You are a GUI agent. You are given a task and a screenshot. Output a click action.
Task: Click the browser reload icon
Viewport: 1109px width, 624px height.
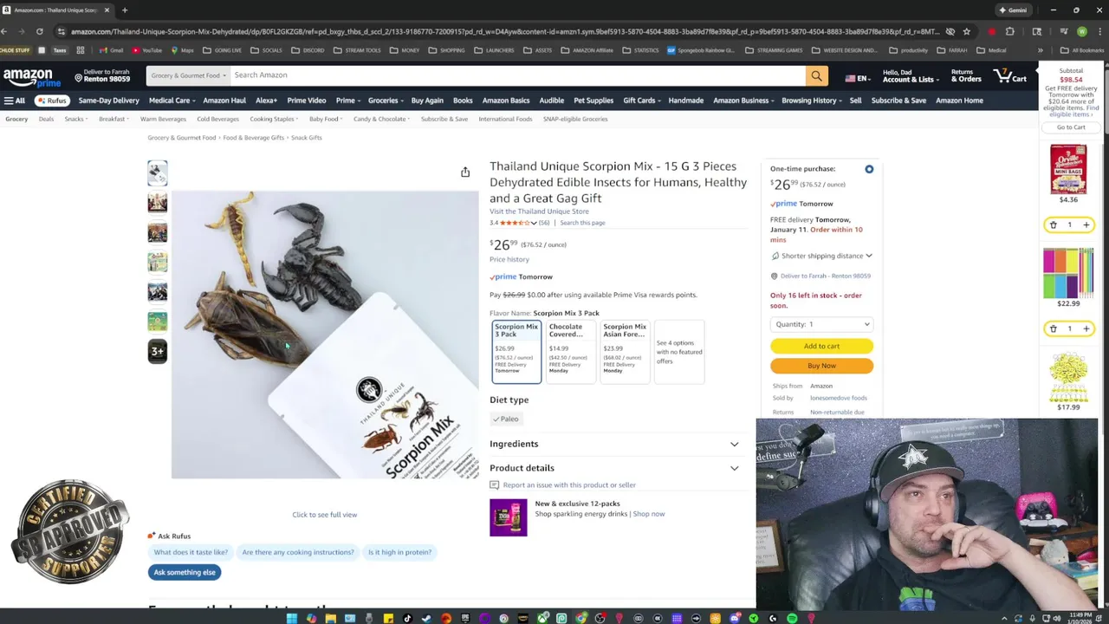tap(40, 31)
